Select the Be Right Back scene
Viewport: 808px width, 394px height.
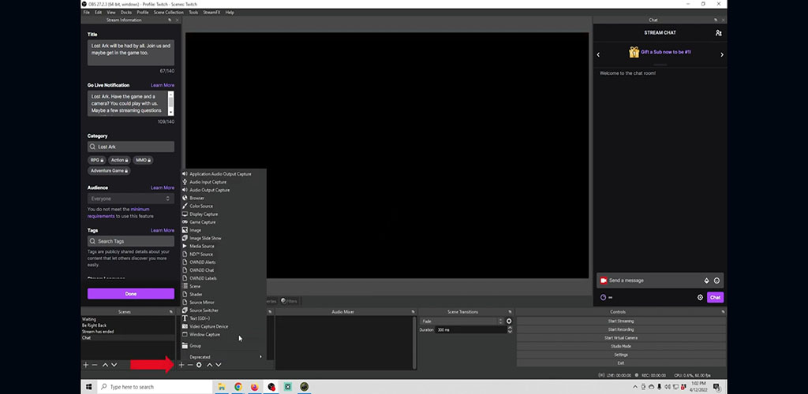(x=95, y=325)
